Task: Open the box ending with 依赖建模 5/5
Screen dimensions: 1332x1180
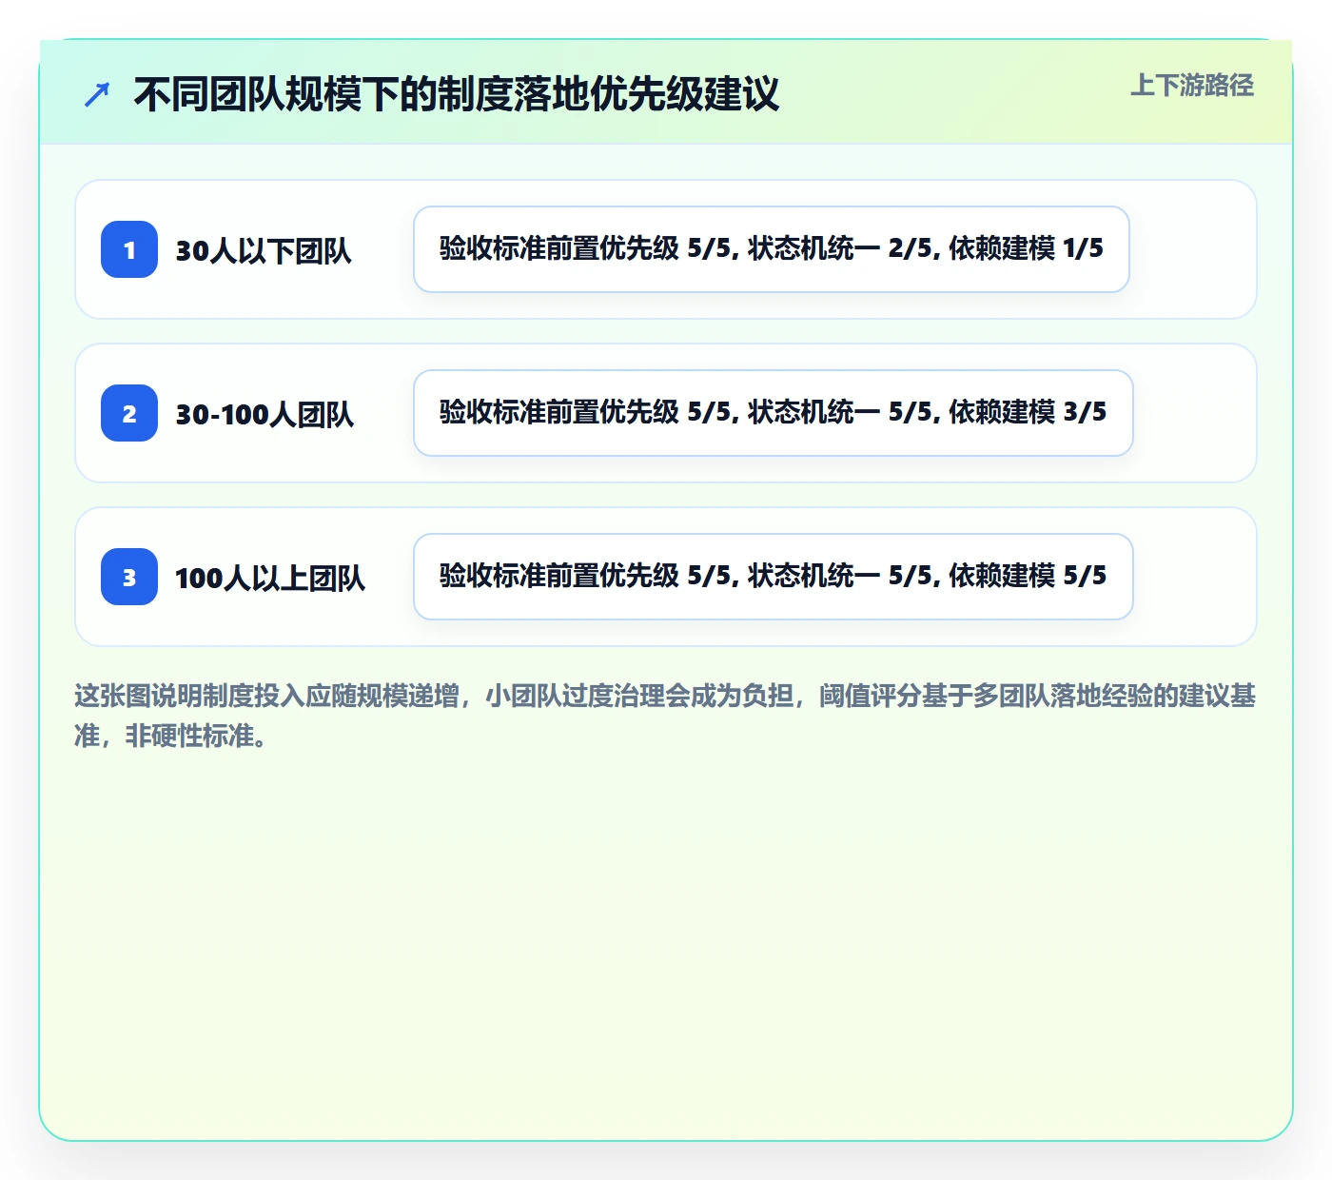Action: 774,577
